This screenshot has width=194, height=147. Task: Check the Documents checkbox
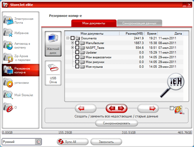[73, 38]
